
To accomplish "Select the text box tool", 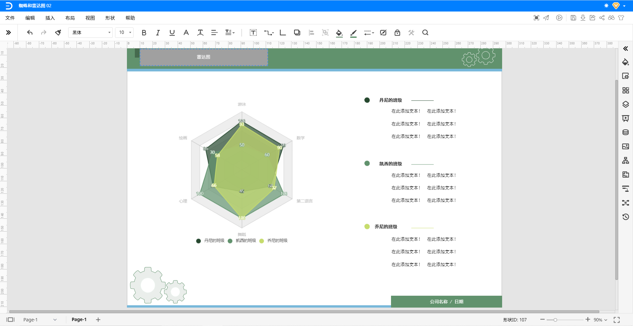I will point(253,33).
